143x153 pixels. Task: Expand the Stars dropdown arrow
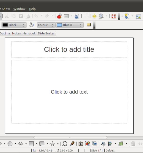[x=58, y=144]
